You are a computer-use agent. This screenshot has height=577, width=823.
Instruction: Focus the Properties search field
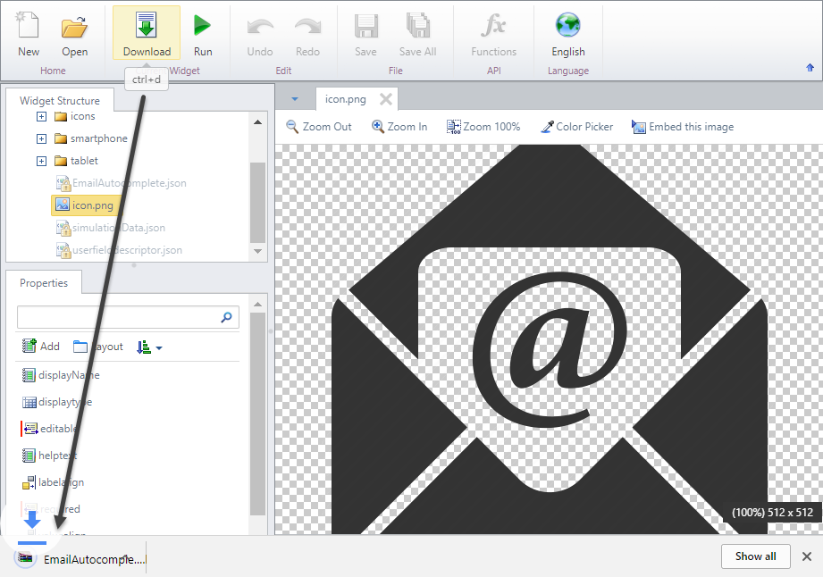[x=128, y=317]
